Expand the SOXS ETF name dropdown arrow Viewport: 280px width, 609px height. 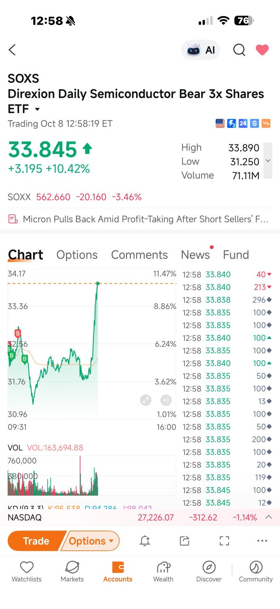coord(37,110)
